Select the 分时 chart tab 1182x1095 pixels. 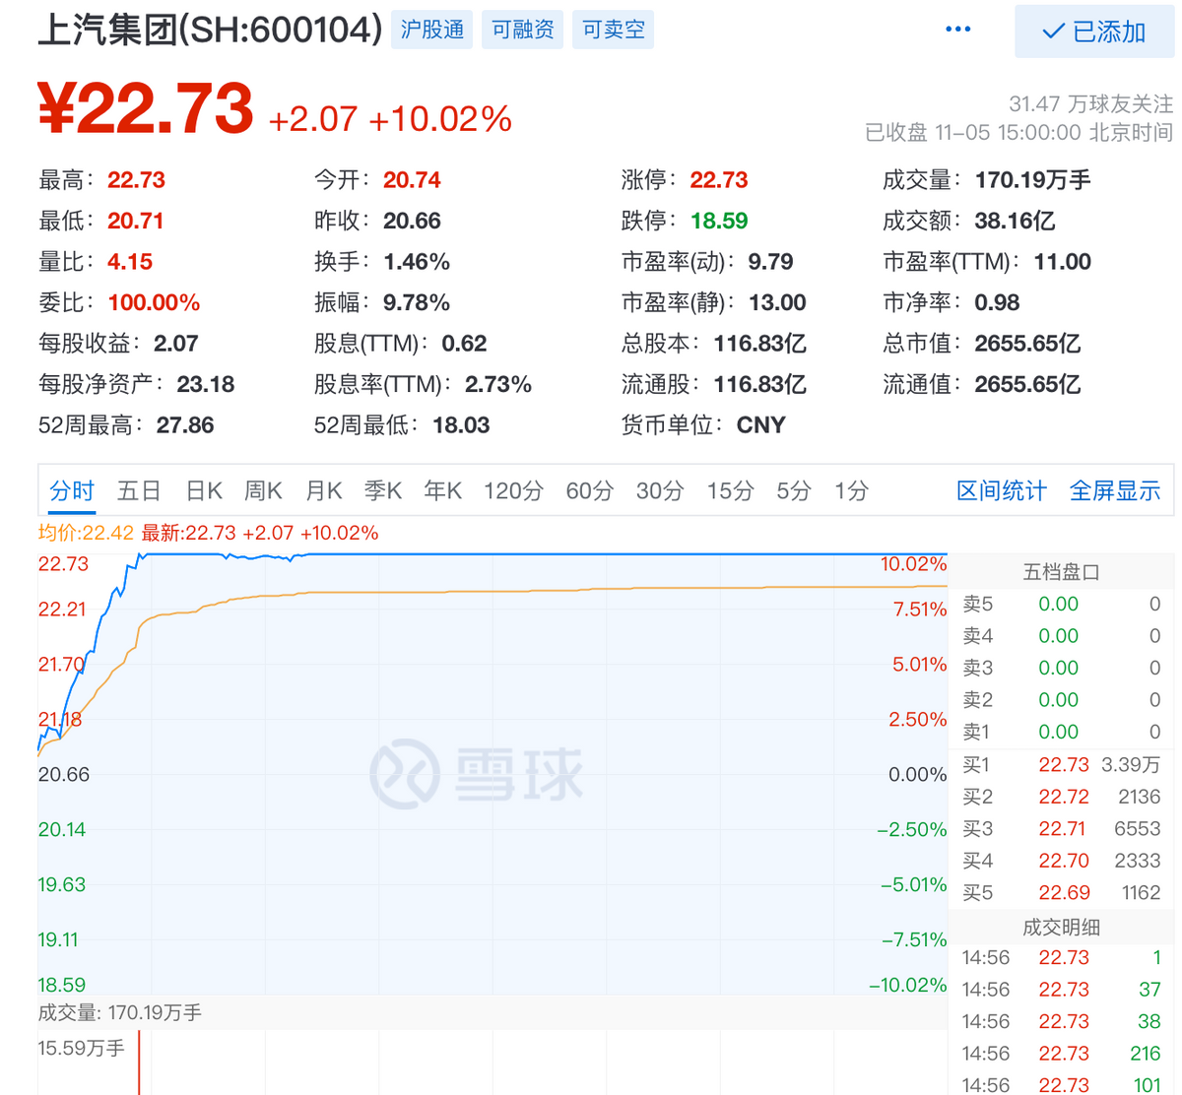click(x=72, y=490)
